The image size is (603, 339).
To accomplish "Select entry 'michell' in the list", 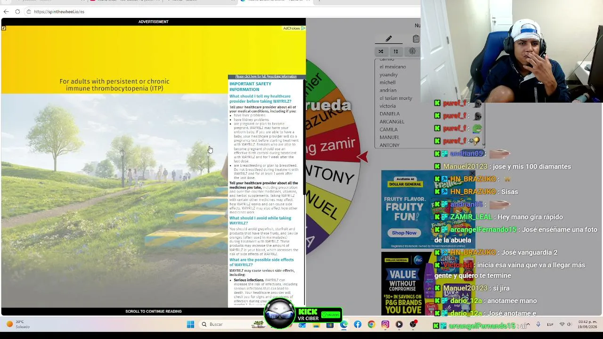I will [388, 82].
